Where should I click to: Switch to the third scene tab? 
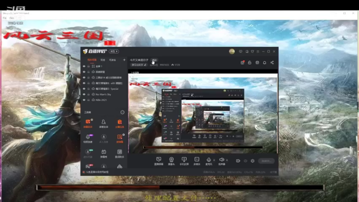pos(113,60)
